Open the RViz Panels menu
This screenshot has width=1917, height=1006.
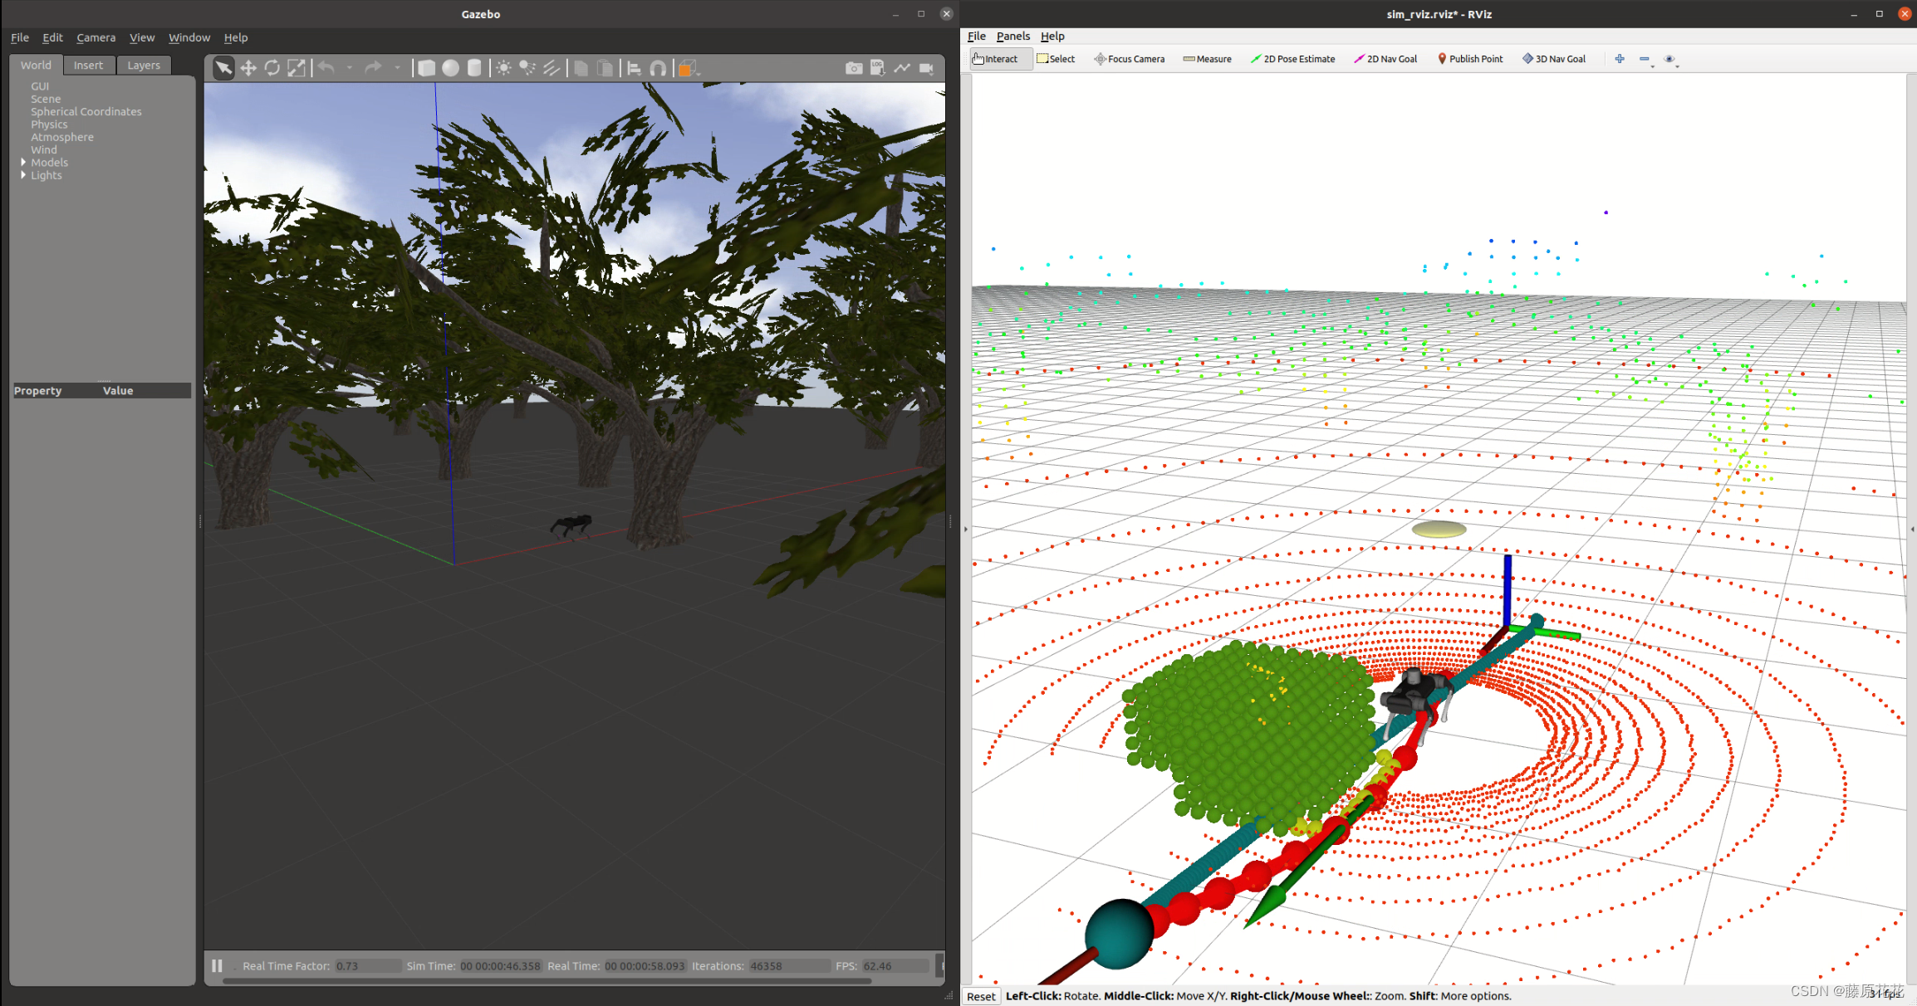coord(1012,36)
